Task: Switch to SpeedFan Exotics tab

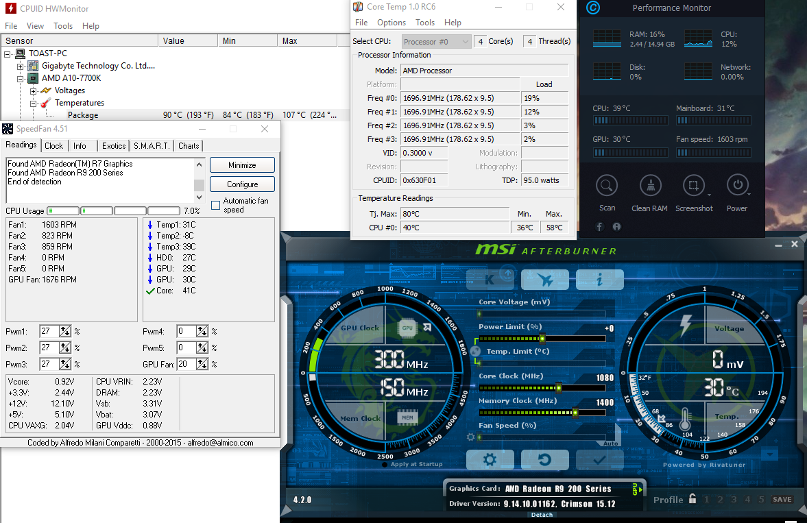Action: 113,146
